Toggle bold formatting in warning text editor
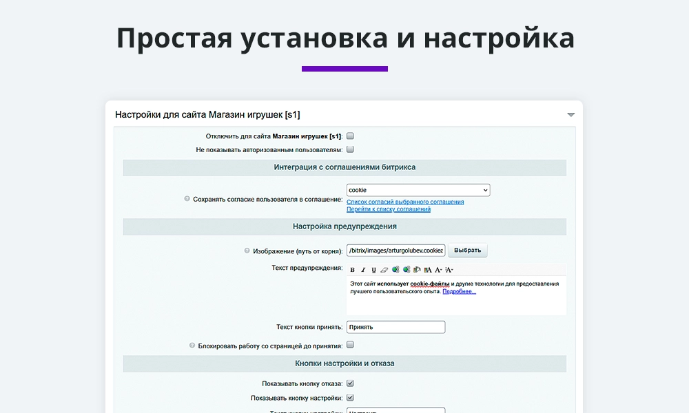Screen dimensions: 689x413 pyautogui.click(x=352, y=270)
